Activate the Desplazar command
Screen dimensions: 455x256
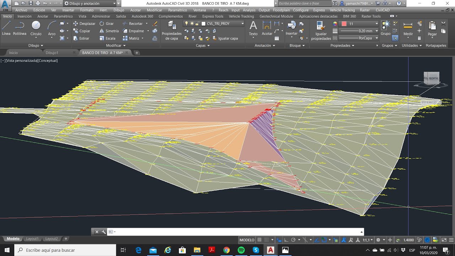point(84,23)
